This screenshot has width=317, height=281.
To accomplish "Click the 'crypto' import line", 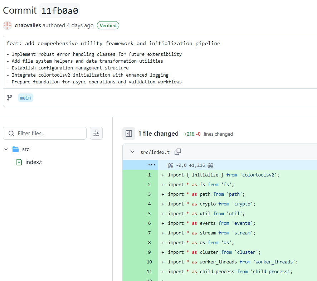I will tap(212, 204).
